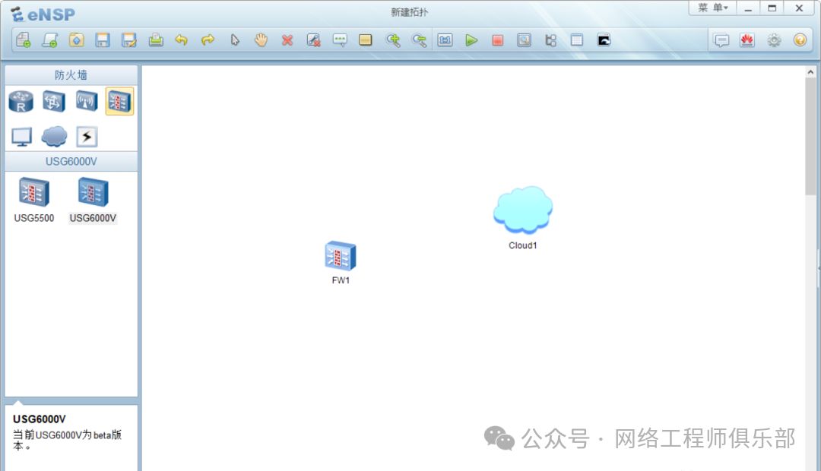Select the Firewall device category

tap(119, 101)
